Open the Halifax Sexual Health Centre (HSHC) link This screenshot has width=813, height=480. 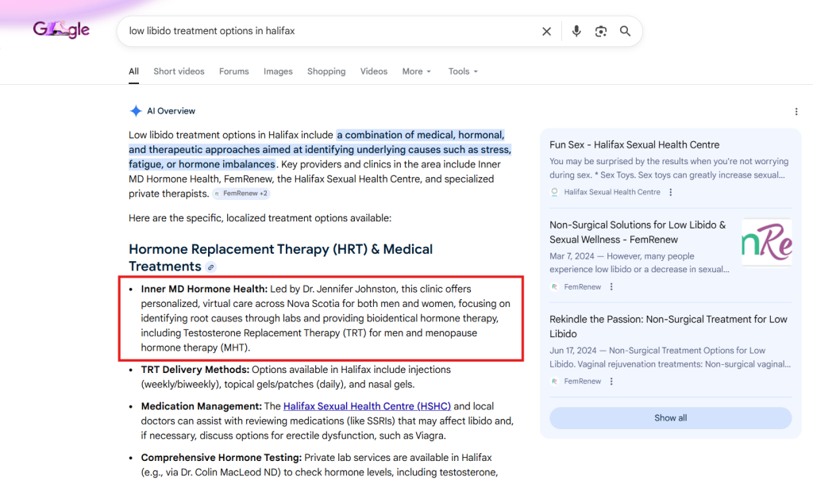coord(367,405)
